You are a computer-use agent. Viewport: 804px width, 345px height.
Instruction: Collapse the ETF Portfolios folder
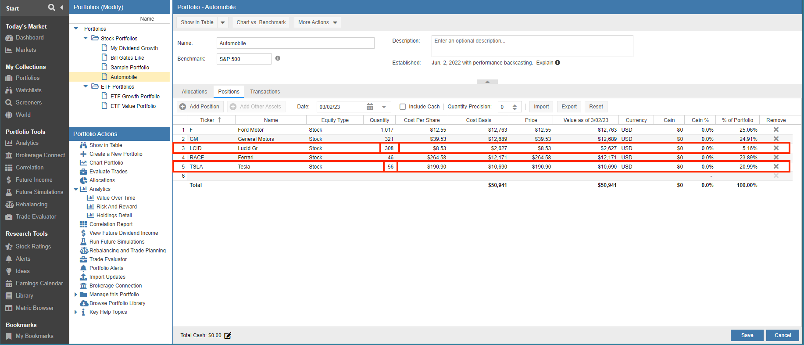pyautogui.click(x=86, y=86)
